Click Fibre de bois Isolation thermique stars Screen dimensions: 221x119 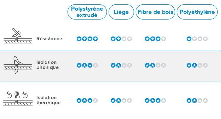point(155,101)
